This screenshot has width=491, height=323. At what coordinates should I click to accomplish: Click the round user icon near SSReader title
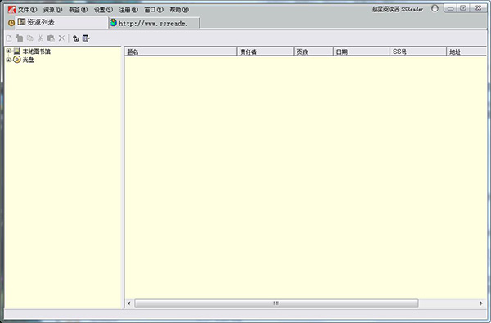[x=435, y=8]
